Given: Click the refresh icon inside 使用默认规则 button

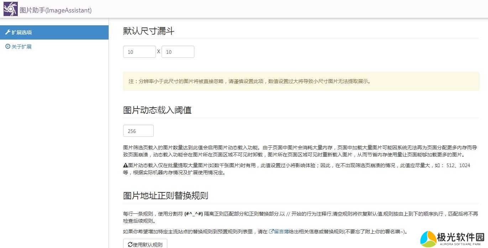Looking at the screenshot, I should click(131, 244).
